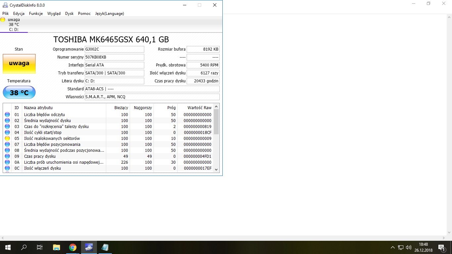Open the network tray icon
This screenshot has width=452, height=254.
(x=401, y=247)
